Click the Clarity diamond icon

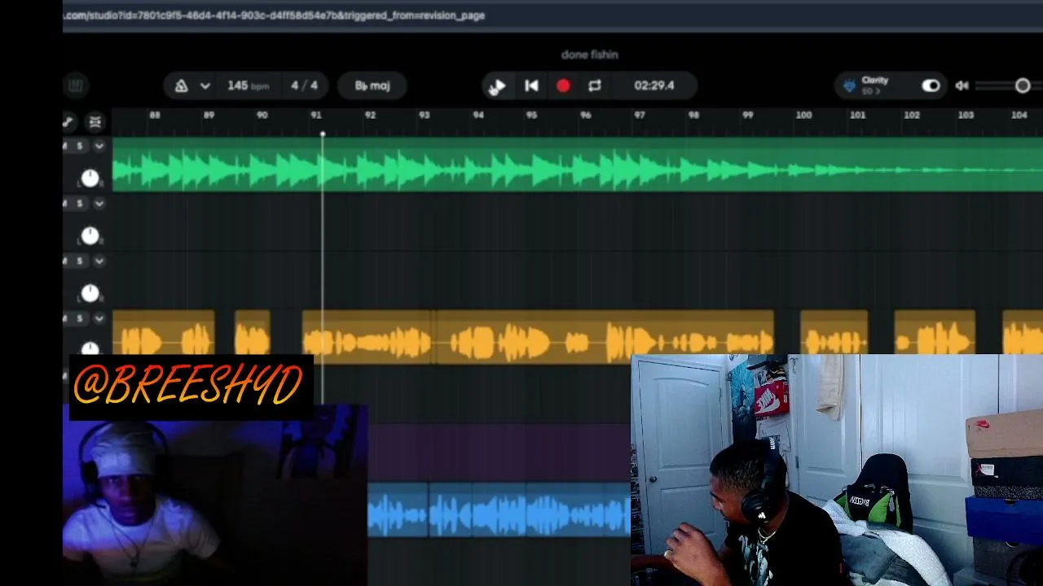pos(850,85)
